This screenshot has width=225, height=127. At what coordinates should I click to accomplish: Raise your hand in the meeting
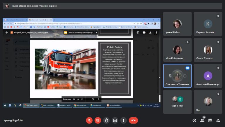coord(106,120)
